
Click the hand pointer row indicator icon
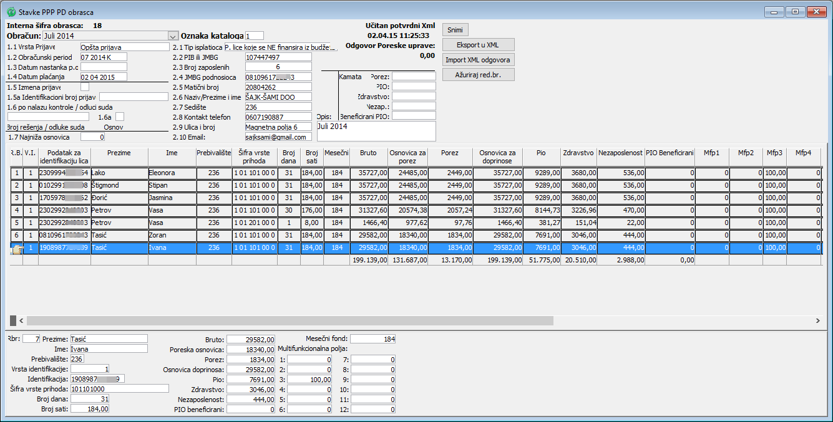pyautogui.click(x=16, y=248)
